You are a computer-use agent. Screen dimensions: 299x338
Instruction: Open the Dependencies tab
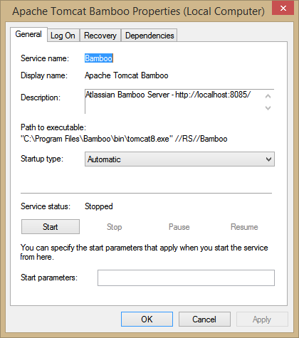[x=149, y=36]
